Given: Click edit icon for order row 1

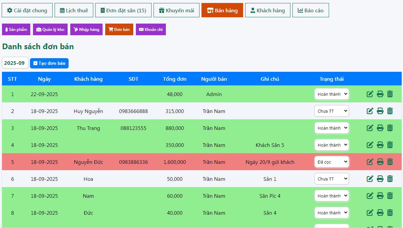Looking at the screenshot, I should point(370,94).
